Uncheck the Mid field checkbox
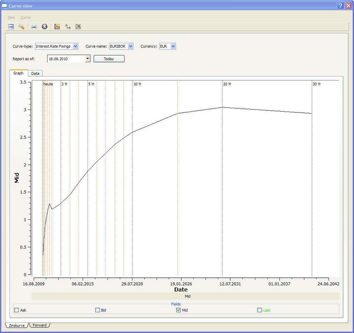 tap(179, 310)
